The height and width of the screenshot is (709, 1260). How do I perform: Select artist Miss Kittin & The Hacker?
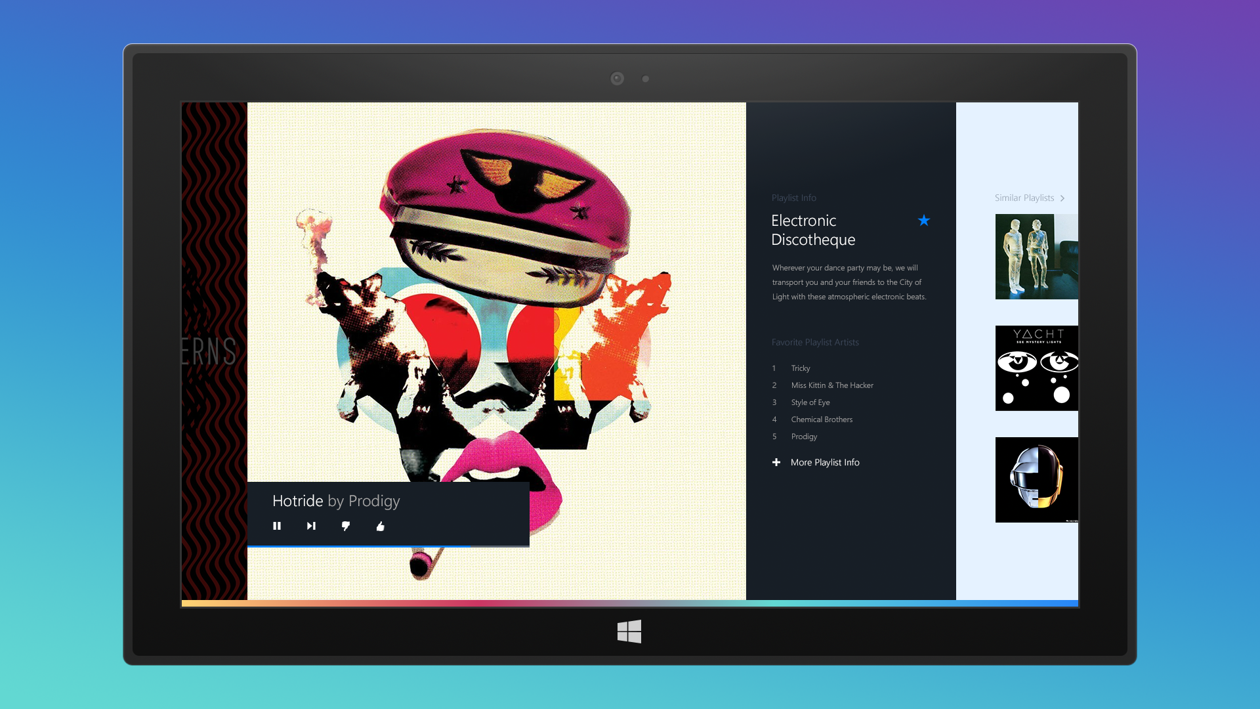(832, 385)
